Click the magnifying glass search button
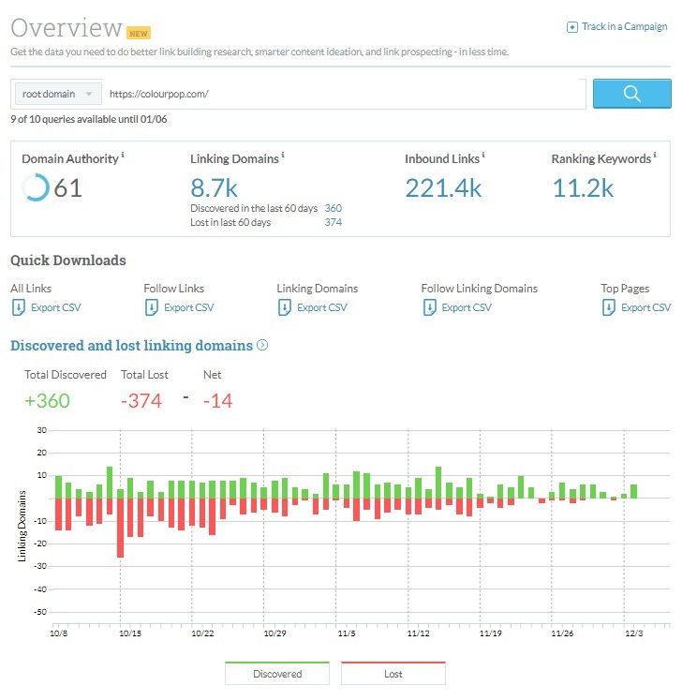Screen dimensions: 697x700 [x=631, y=94]
